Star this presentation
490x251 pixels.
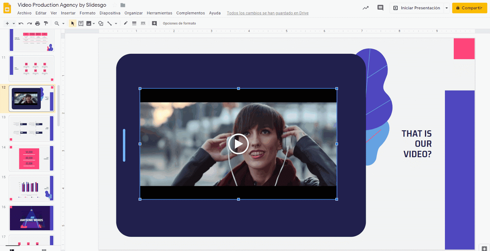[115, 5]
